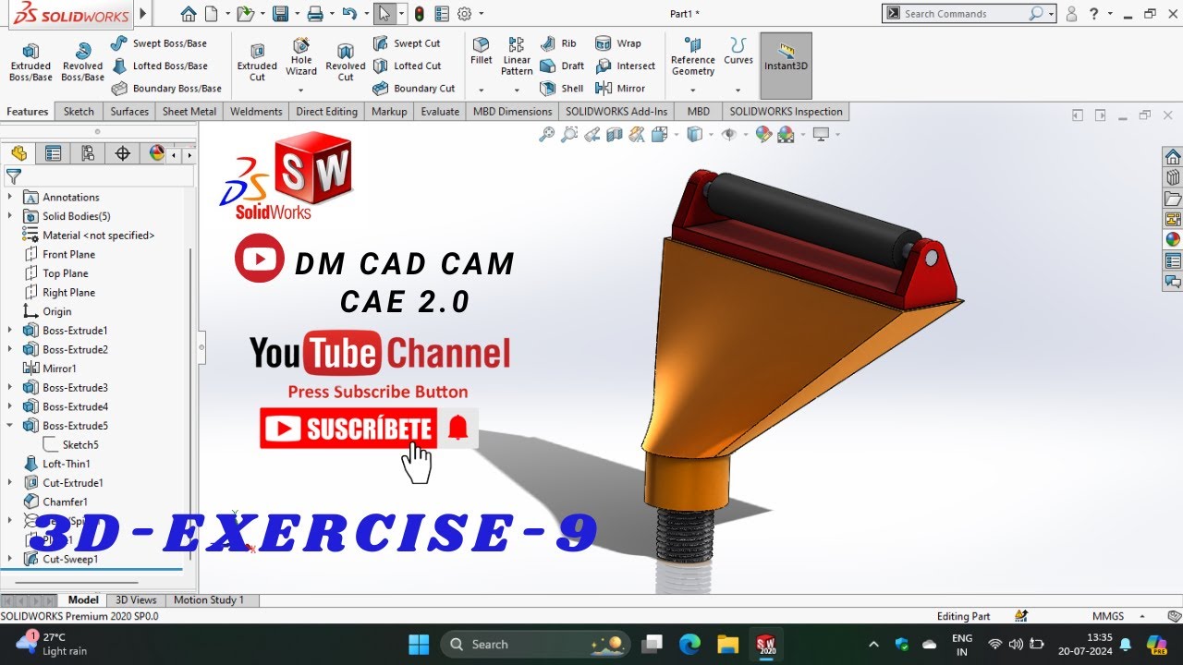Expand Solid Bodies(5) folder
1183x665 pixels.
[10, 216]
